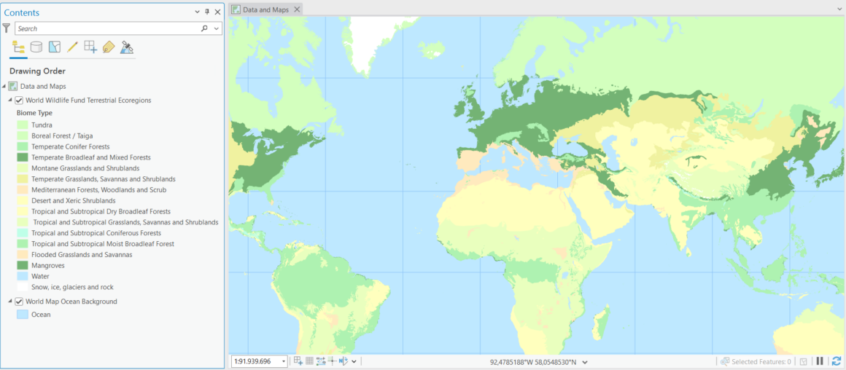This screenshot has height=370, width=846.
Task: Select List By Perspective Imagery icon
Action: 127,47
